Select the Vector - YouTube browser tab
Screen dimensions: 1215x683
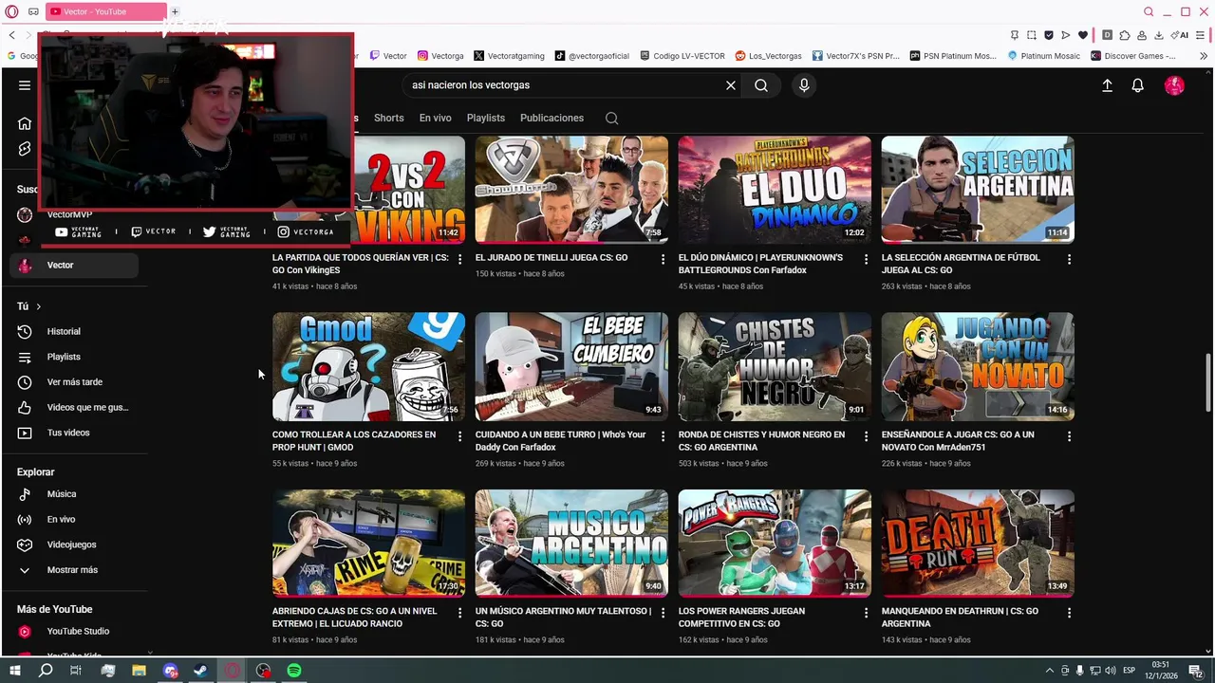104,11
